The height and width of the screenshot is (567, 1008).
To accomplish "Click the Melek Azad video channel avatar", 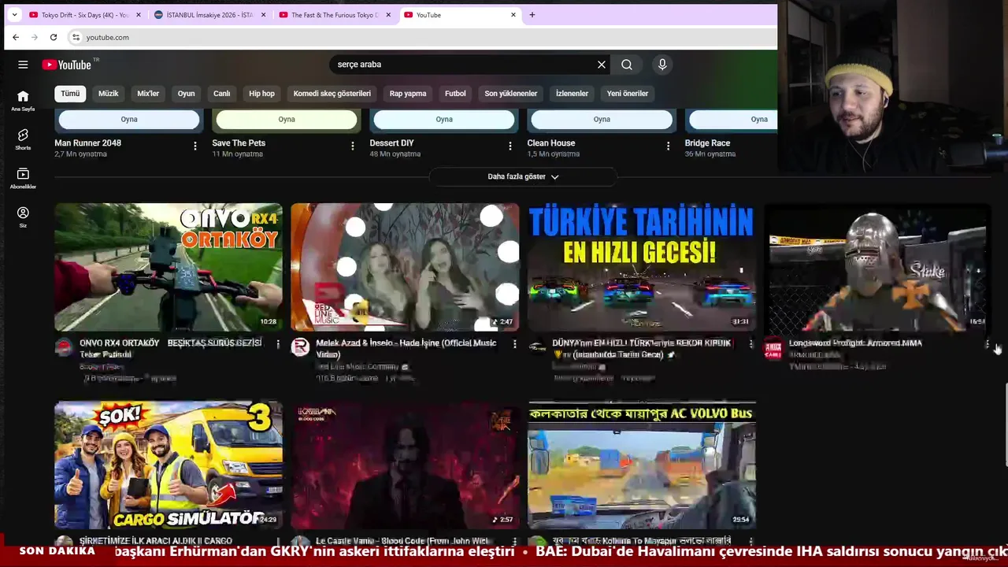I will click(x=300, y=347).
